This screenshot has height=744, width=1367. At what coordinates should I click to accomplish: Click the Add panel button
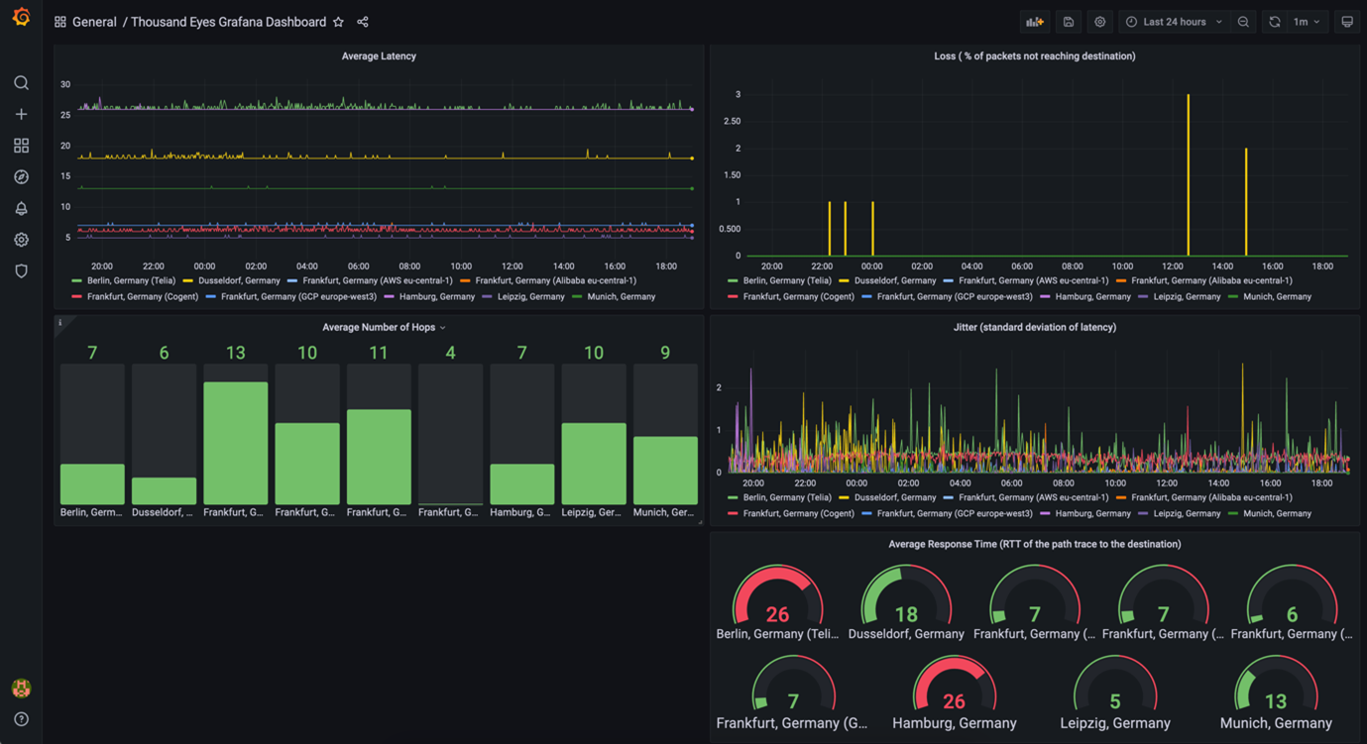(1035, 22)
